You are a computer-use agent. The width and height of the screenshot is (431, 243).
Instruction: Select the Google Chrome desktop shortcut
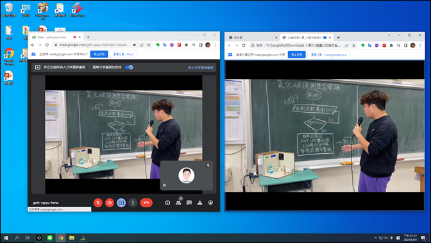coord(9,56)
